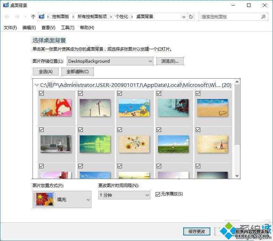Image resolution: width=273 pixels, height=241 pixels.
Task: Uncheck the heart in sand wallpaper checkbox
Action: click(x=198, y=93)
